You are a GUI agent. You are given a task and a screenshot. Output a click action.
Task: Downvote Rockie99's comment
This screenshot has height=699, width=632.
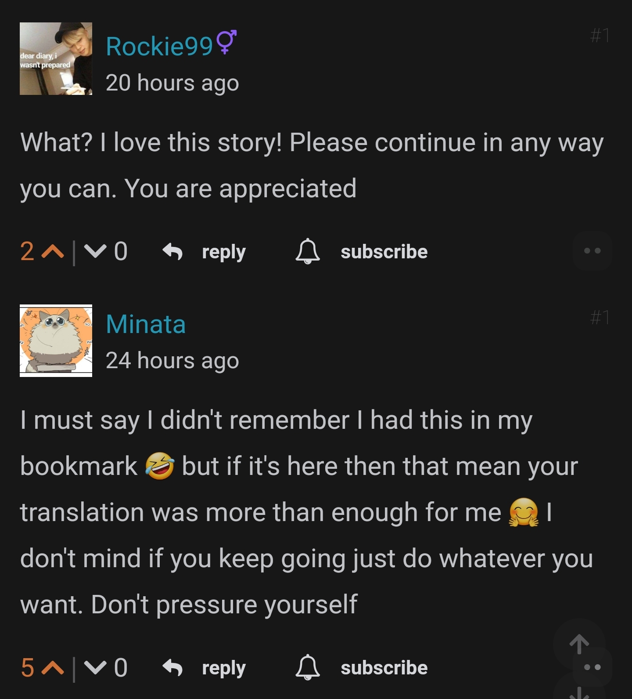coord(95,252)
